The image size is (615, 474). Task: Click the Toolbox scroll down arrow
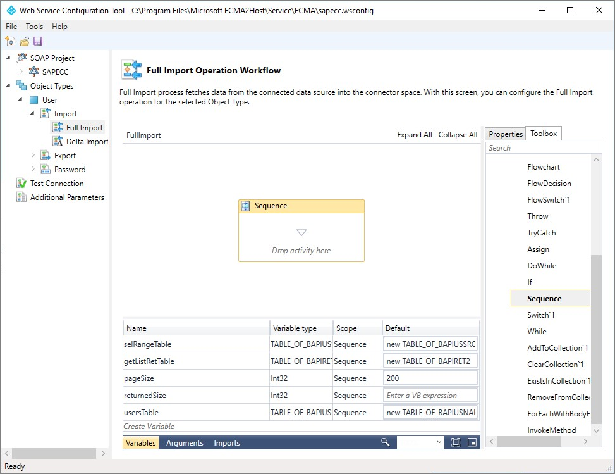[x=596, y=431]
